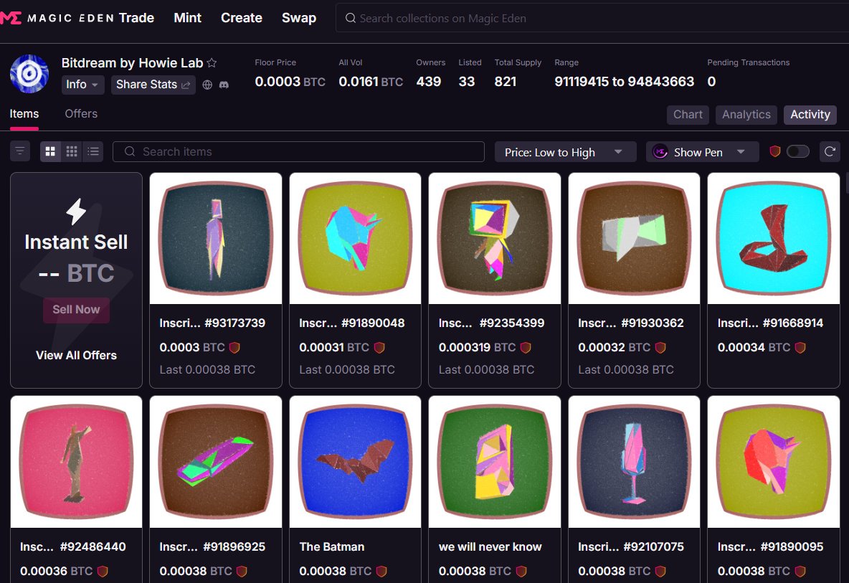Click shield badge on Inscription #91890048 price
The height and width of the screenshot is (583, 849).
[379, 348]
